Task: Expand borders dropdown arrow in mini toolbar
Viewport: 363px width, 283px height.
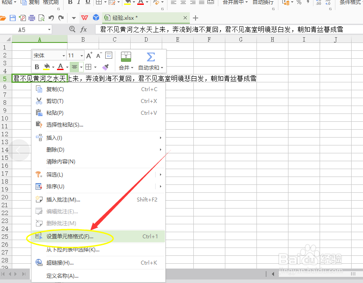Action: pos(95,67)
